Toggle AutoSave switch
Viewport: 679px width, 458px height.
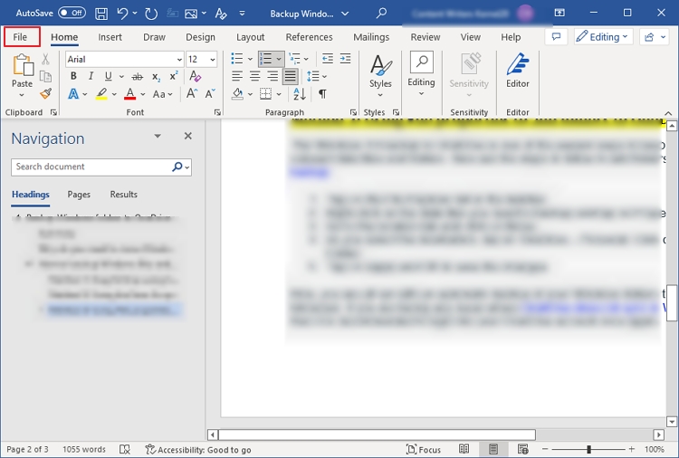tap(72, 13)
